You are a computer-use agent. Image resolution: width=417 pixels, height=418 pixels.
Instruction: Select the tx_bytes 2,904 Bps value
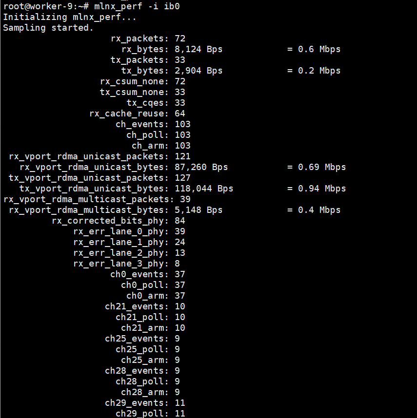199,71
